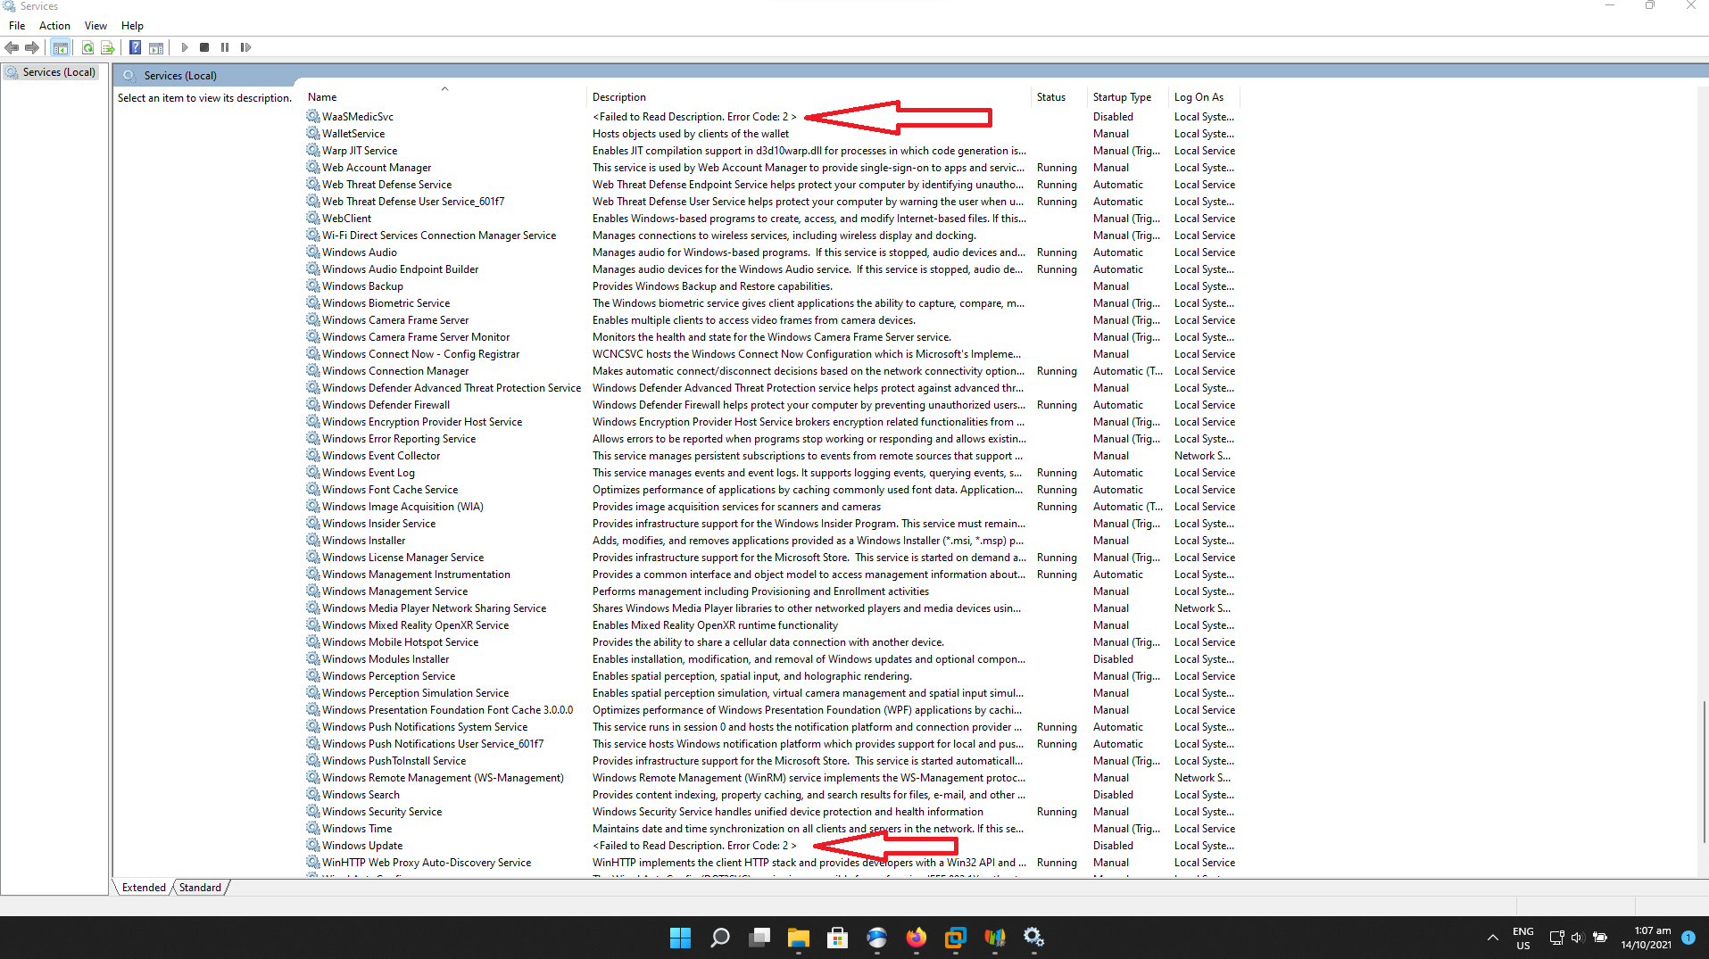
Task: Go back using the Back arrow in the toolbar
Action: (12, 47)
